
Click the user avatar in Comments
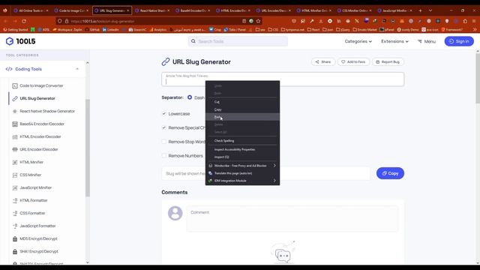(x=175, y=213)
